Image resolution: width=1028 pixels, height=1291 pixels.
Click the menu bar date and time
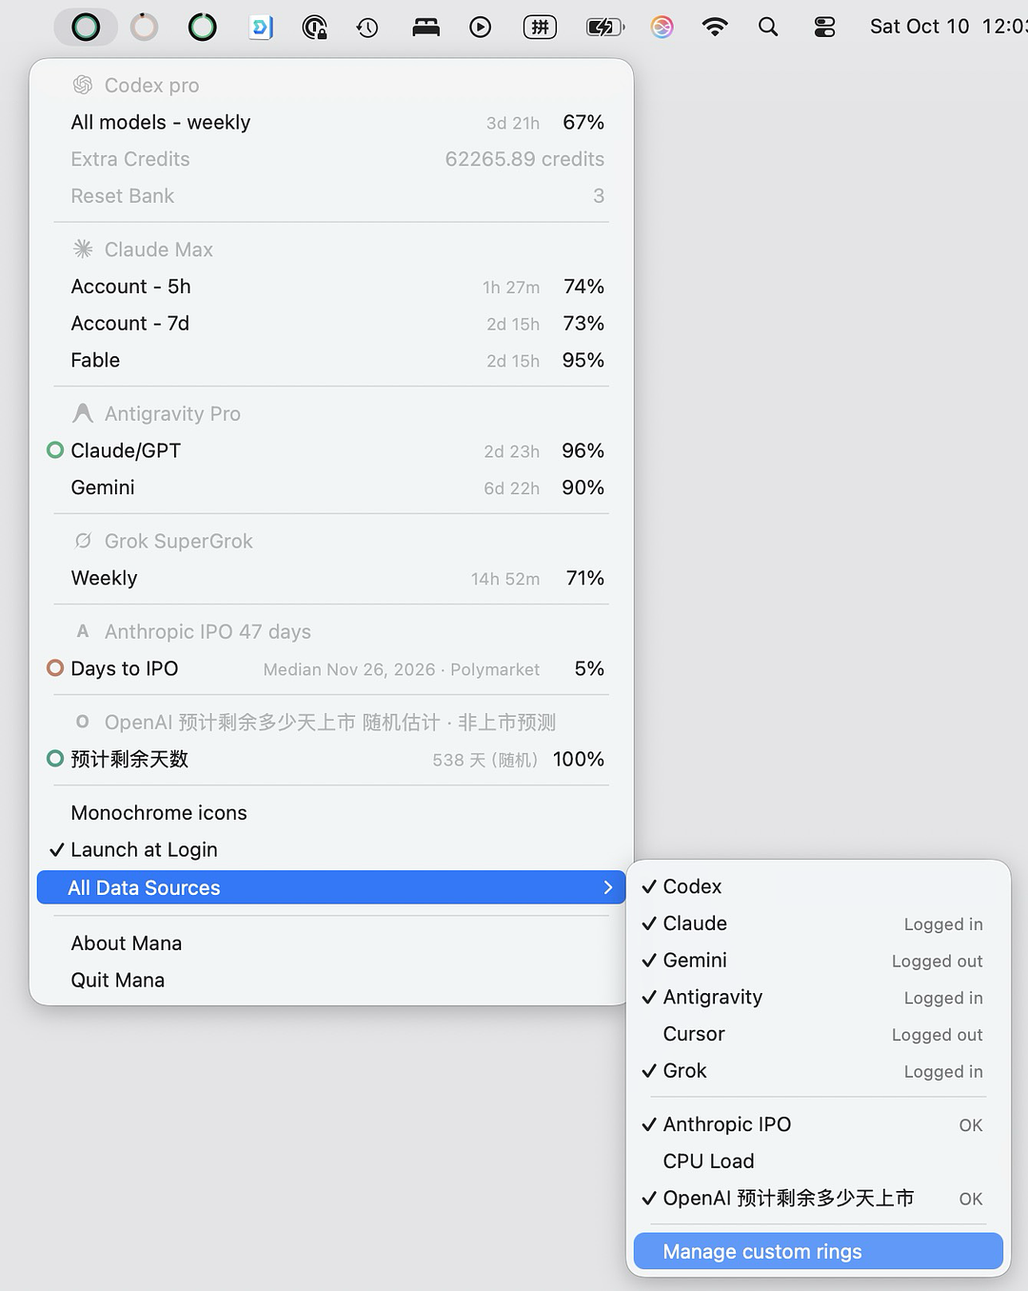[x=948, y=27]
